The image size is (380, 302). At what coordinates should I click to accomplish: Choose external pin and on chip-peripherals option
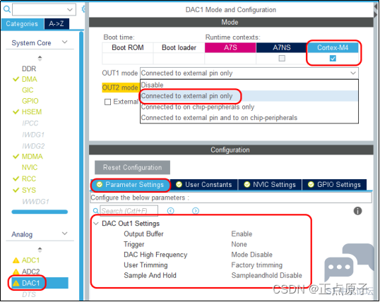(x=249, y=118)
